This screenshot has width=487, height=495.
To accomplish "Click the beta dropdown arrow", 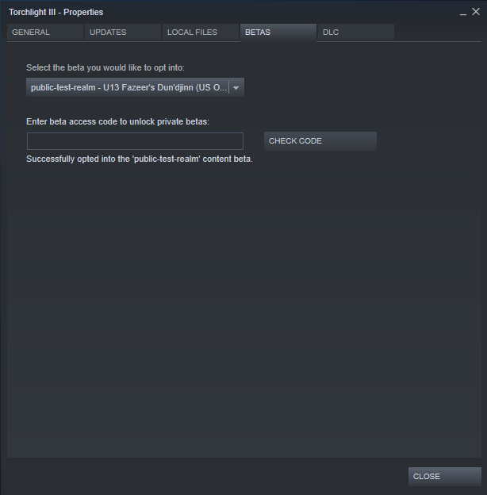I will tap(236, 88).
